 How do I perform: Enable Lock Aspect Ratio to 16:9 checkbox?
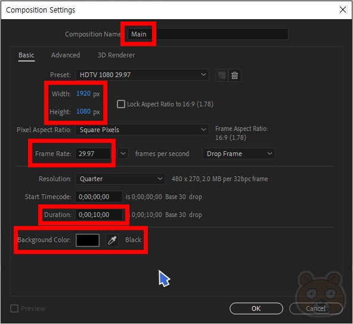pos(121,104)
